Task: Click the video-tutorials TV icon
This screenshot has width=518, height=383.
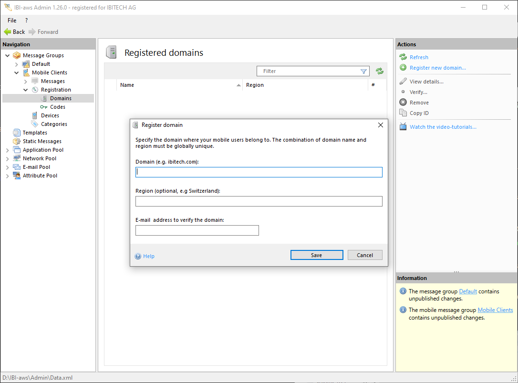Action: click(x=403, y=127)
